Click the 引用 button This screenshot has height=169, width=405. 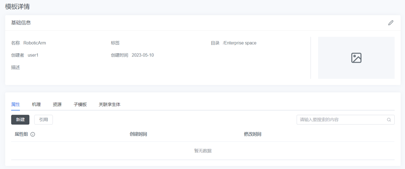[x=43, y=120]
